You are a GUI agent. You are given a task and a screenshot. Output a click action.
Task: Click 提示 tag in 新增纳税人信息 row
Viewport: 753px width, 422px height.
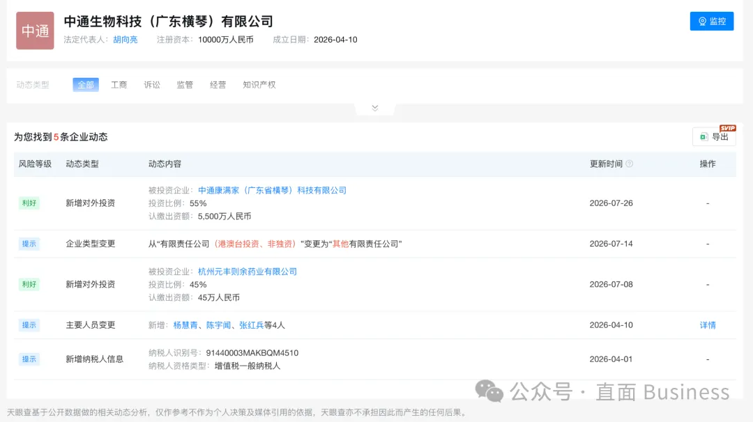(29, 359)
